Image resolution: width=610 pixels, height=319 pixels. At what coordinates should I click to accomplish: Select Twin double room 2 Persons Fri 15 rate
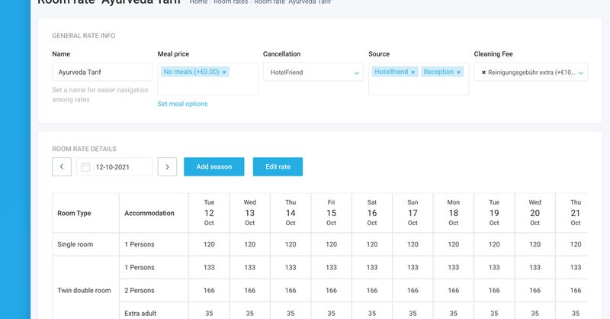click(x=332, y=290)
